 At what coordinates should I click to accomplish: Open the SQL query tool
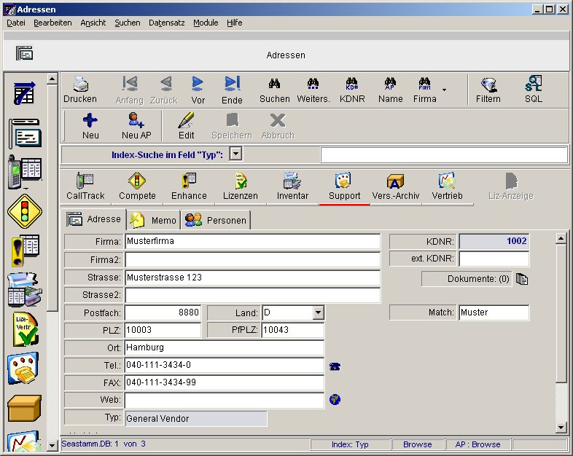coord(533,84)
